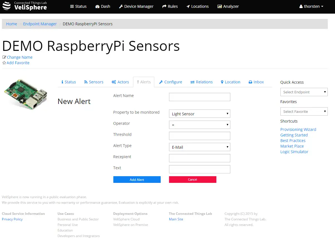Image resolution: width=335 pixels, height=244 pixels.
Task: Click the pencil icon beside Change Name
Action: coord(4,57)
